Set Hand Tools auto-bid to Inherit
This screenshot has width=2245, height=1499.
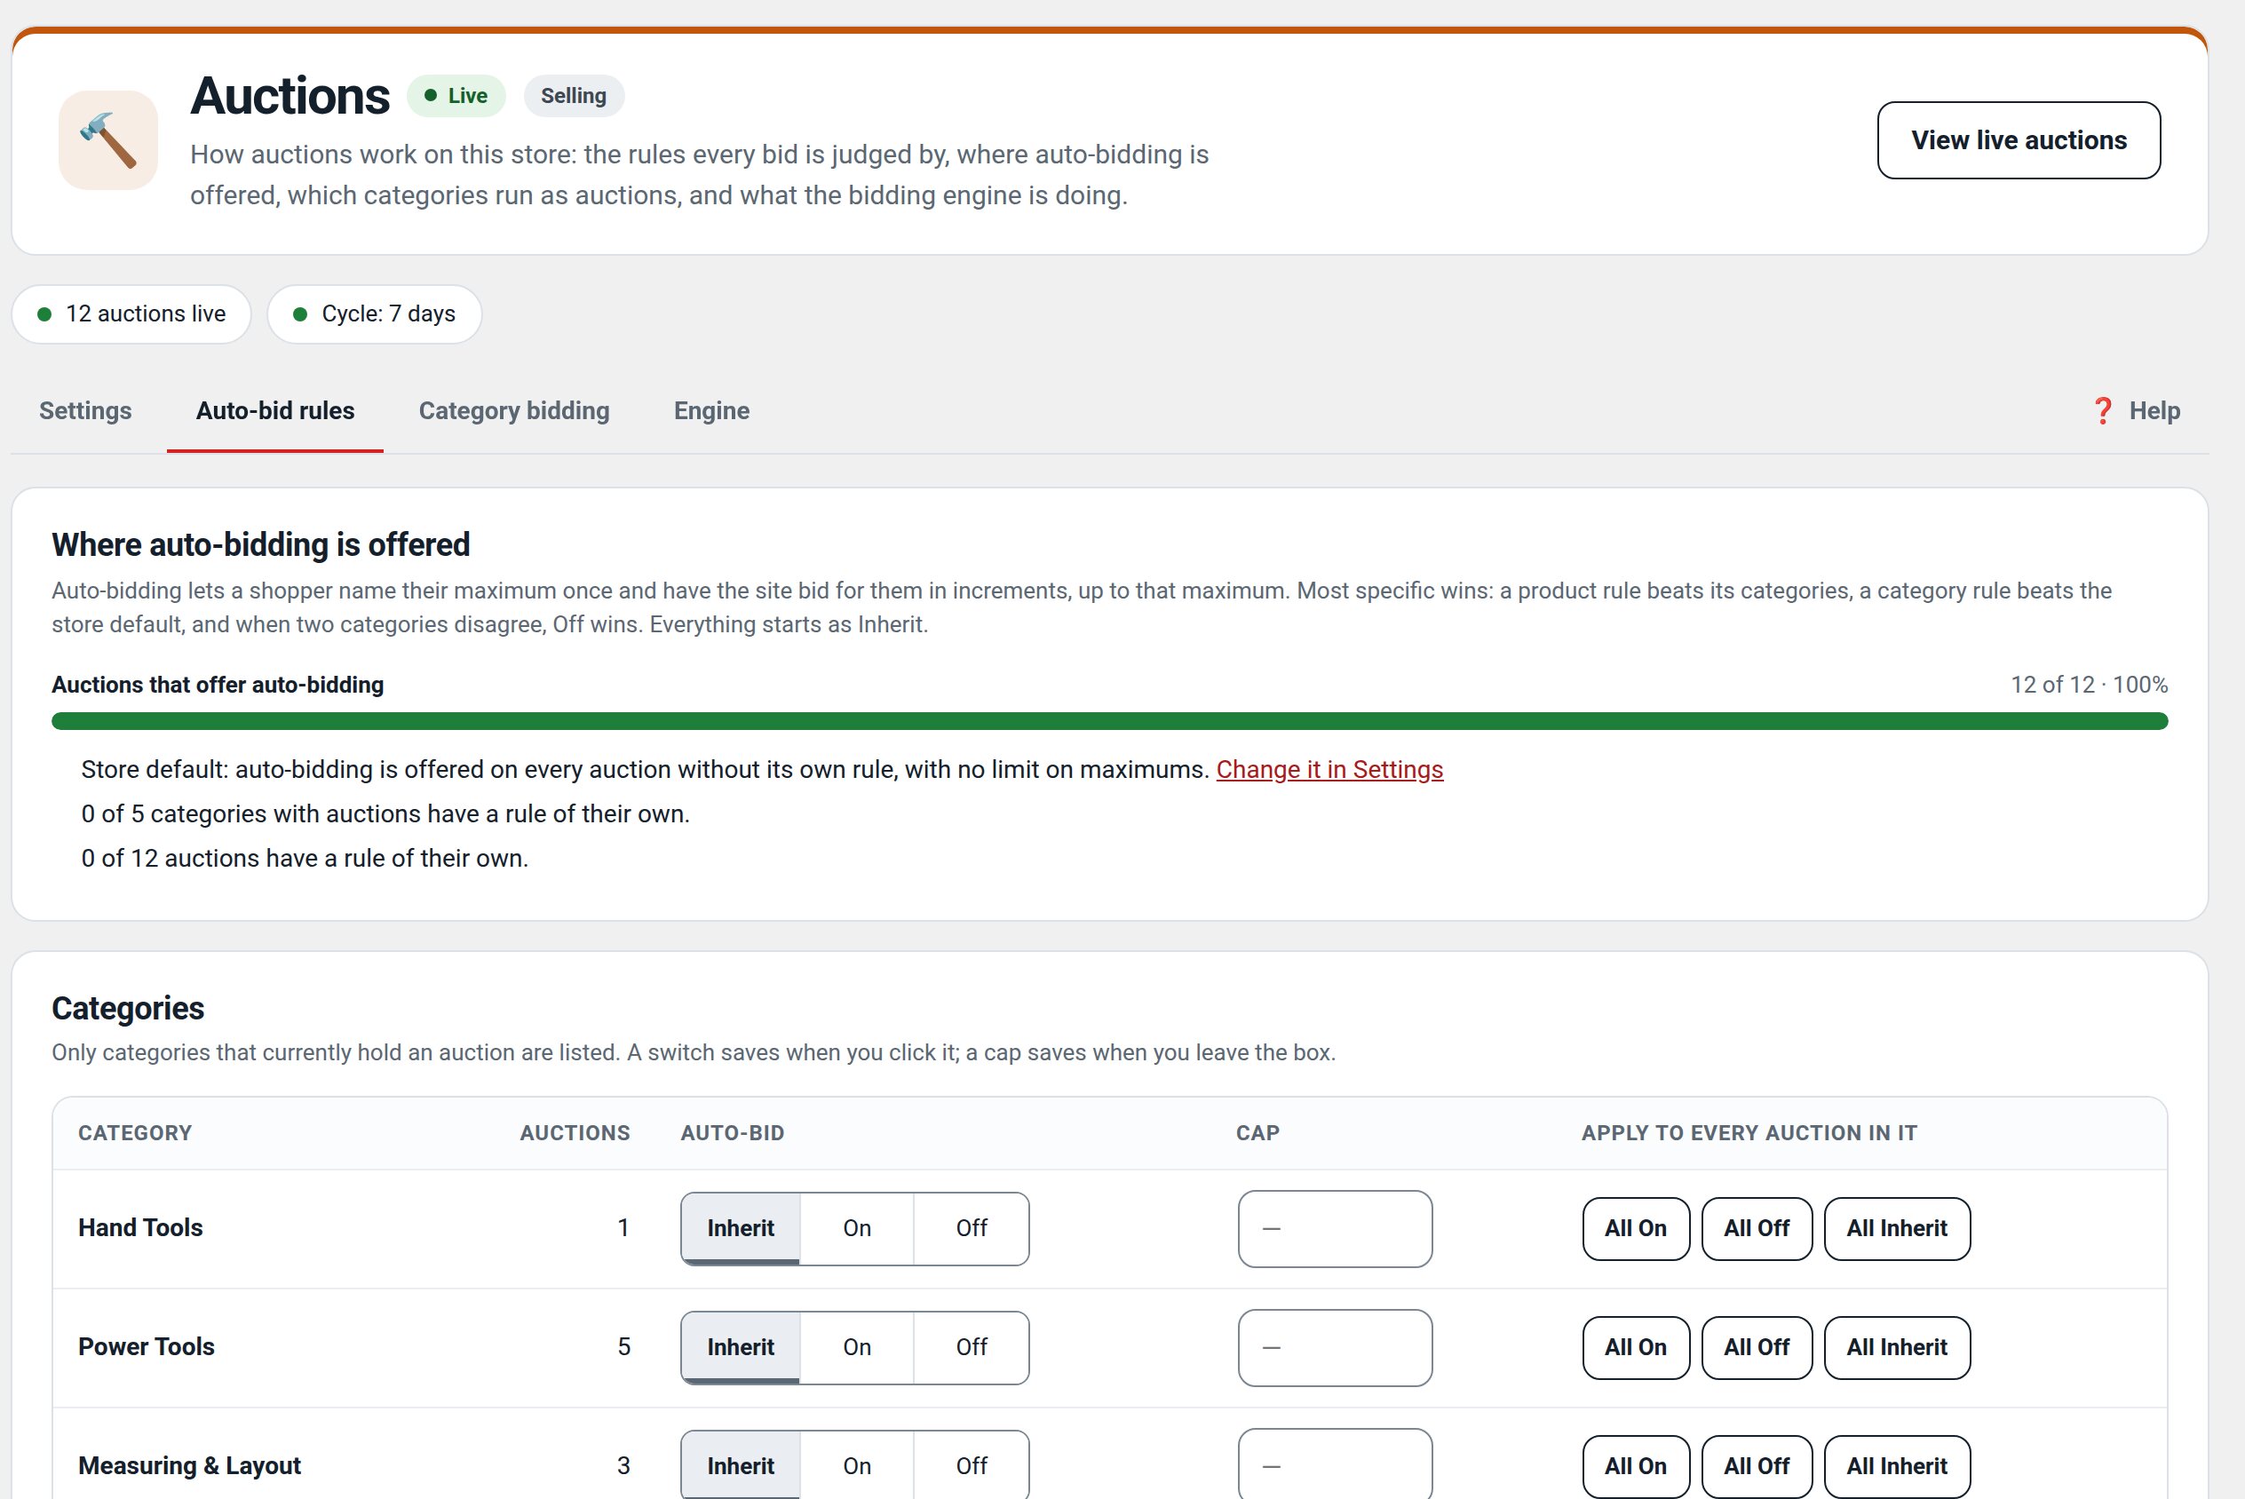[741, 1228]
